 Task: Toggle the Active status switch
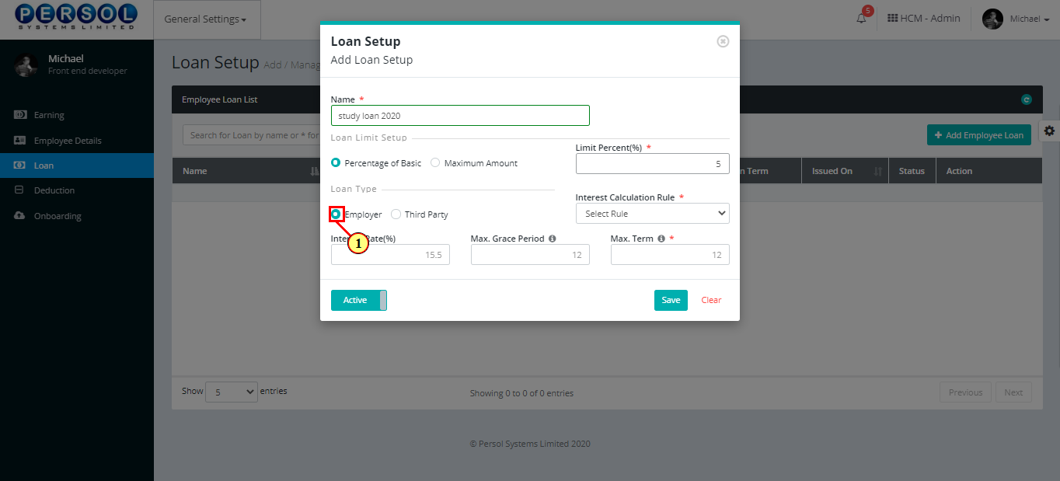pos(359,300)
